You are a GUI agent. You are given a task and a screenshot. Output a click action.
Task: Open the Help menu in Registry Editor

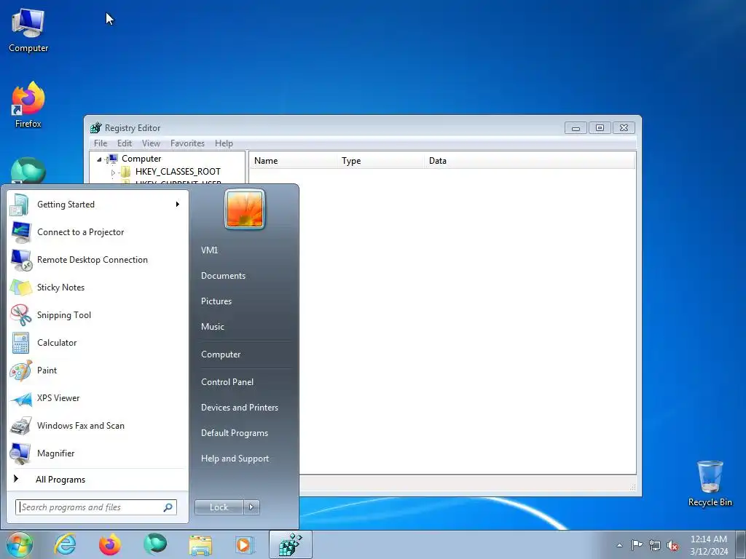coord(224,143)
